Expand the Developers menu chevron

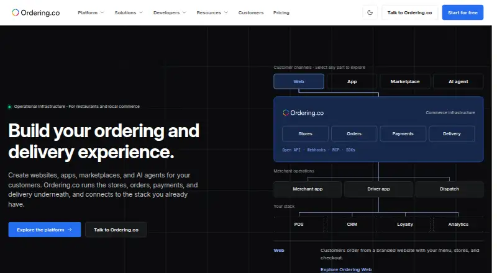tap(184, 12)
